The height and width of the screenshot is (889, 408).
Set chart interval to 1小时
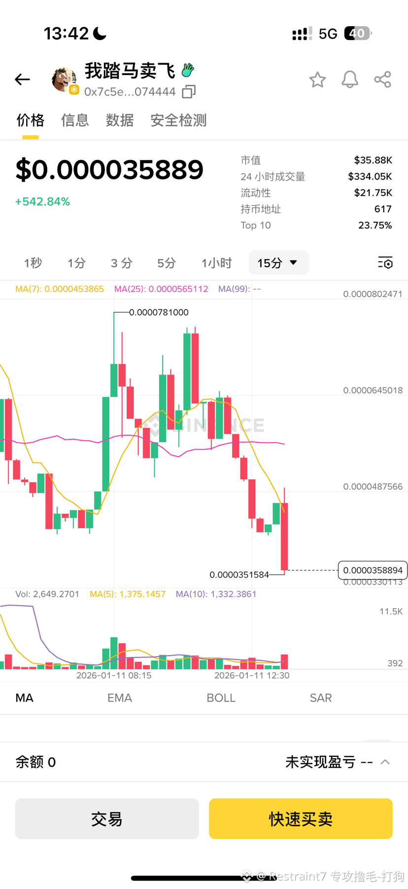[x=216, y=263]
